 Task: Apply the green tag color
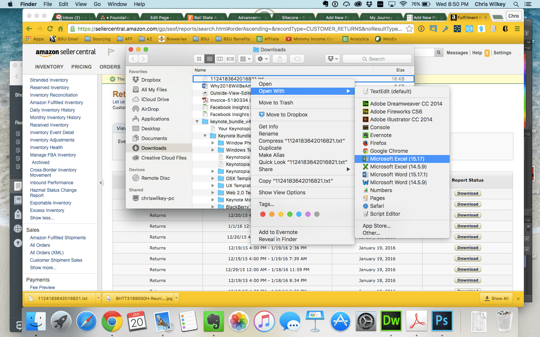click(x=290, y=214)
